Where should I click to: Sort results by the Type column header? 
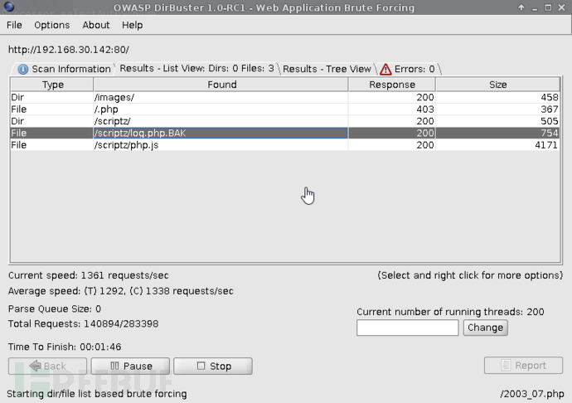click(52, 85)
